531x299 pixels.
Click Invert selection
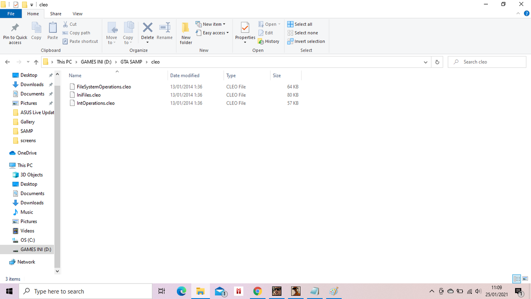click(x=306, y=42)
